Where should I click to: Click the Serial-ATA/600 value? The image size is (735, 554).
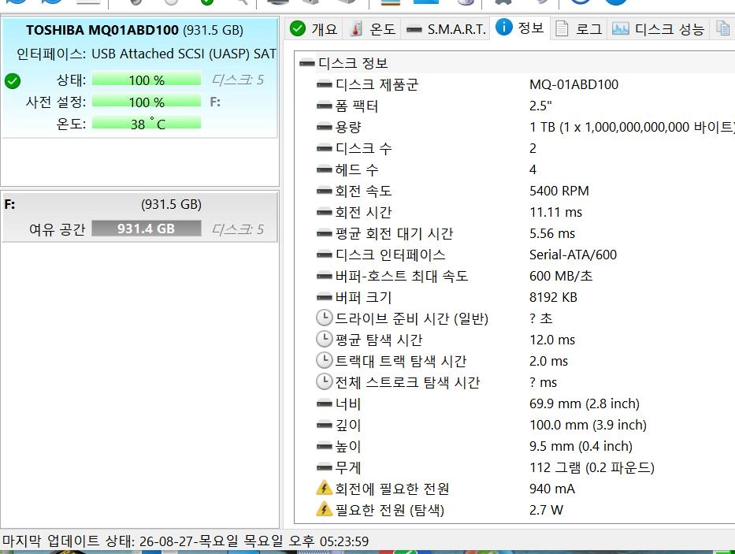point(573,255)
